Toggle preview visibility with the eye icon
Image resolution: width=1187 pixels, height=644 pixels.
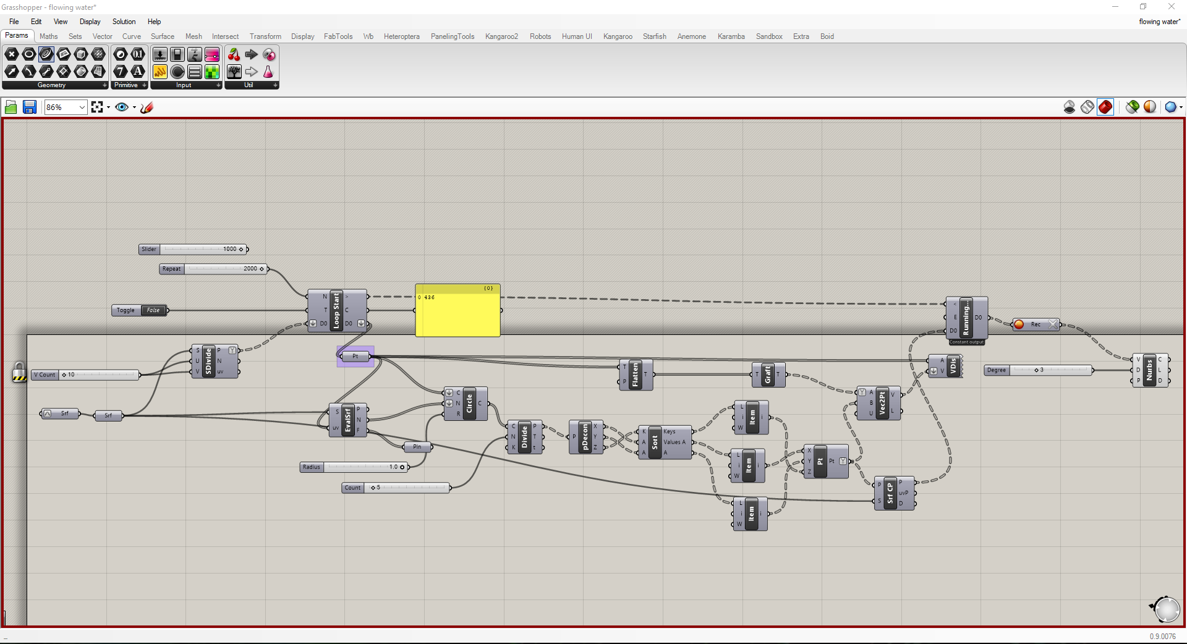(122, 108)
